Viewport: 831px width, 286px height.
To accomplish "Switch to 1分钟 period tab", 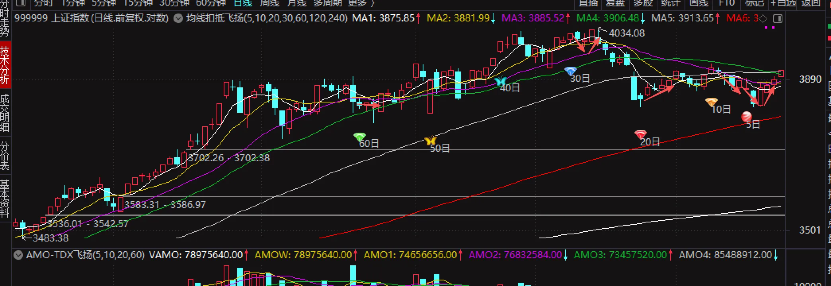I will (x=73, y=3).
